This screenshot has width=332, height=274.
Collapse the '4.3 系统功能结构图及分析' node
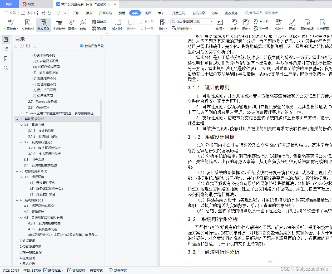coord(22,218)
